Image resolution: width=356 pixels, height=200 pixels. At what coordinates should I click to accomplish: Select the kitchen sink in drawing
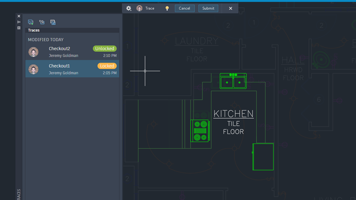coord(233,81)
